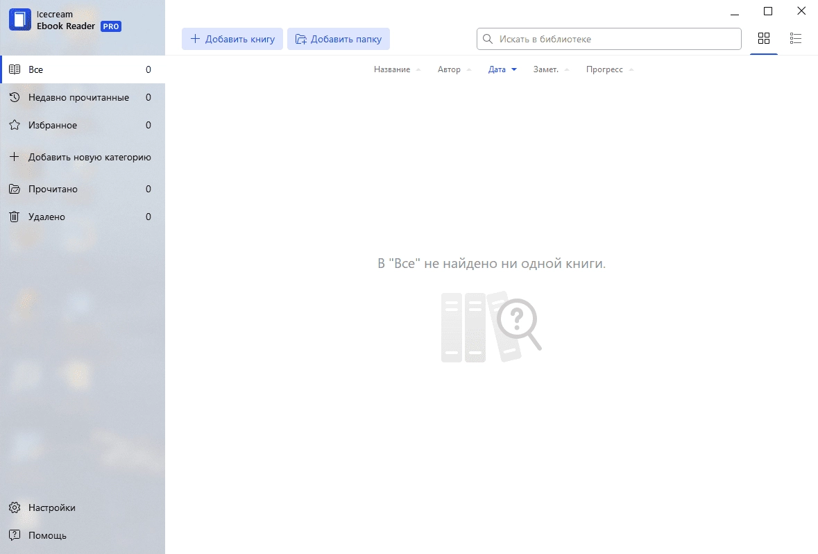
Task: Sort books by Замет. column
Action: click(552, 69)
